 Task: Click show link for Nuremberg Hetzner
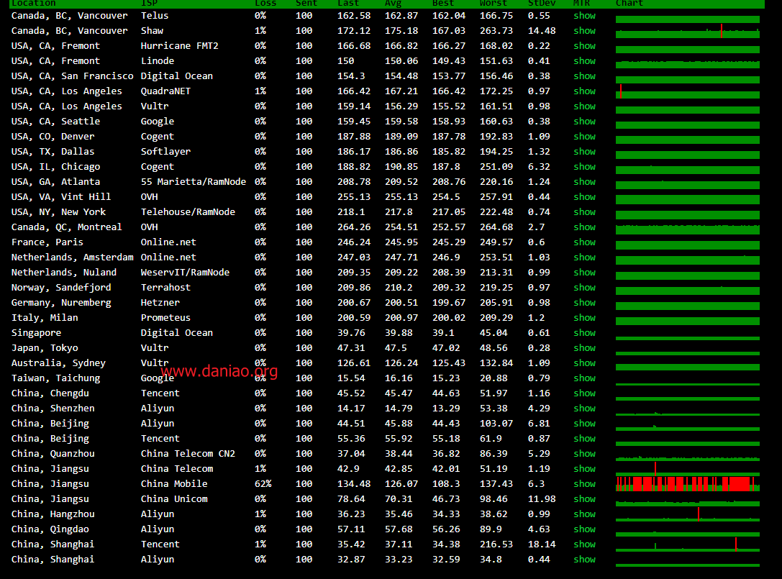pyautogui.click(x=584, y=302)
